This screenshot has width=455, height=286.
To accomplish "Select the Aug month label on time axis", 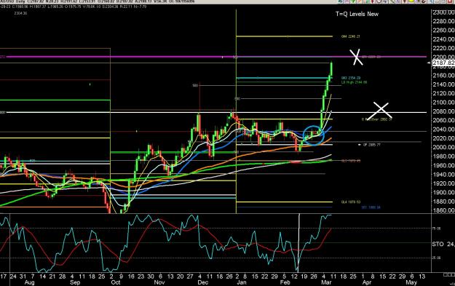I will click(30, 282).
